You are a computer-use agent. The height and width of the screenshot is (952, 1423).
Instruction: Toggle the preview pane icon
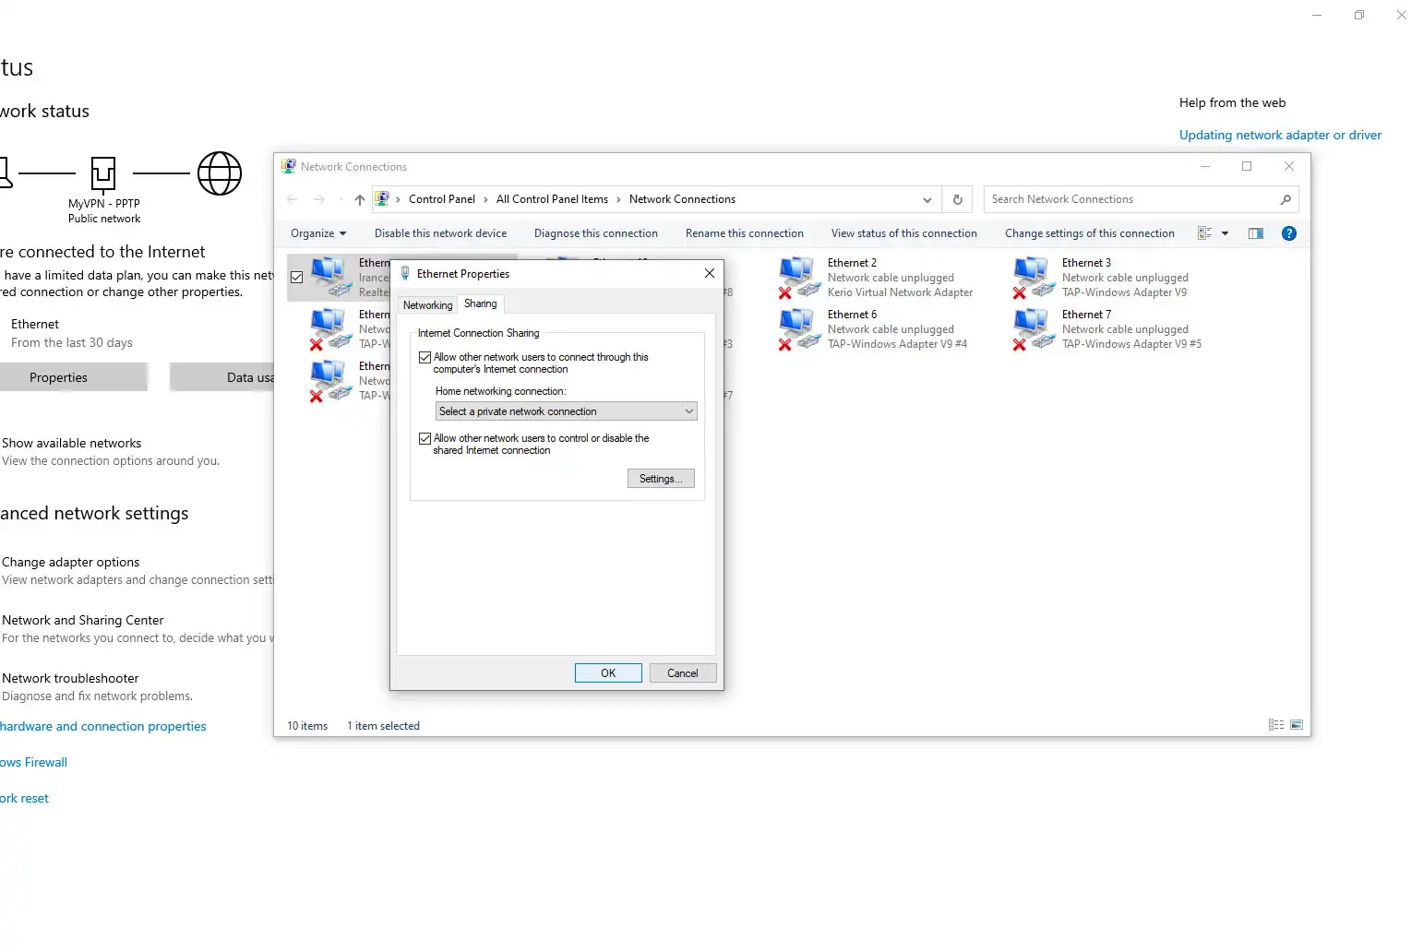coord(1255,233)
